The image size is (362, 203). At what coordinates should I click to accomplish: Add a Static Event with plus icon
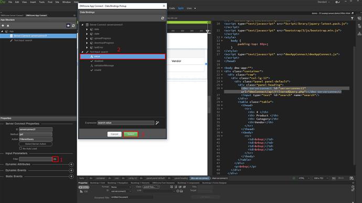(71, 176)
